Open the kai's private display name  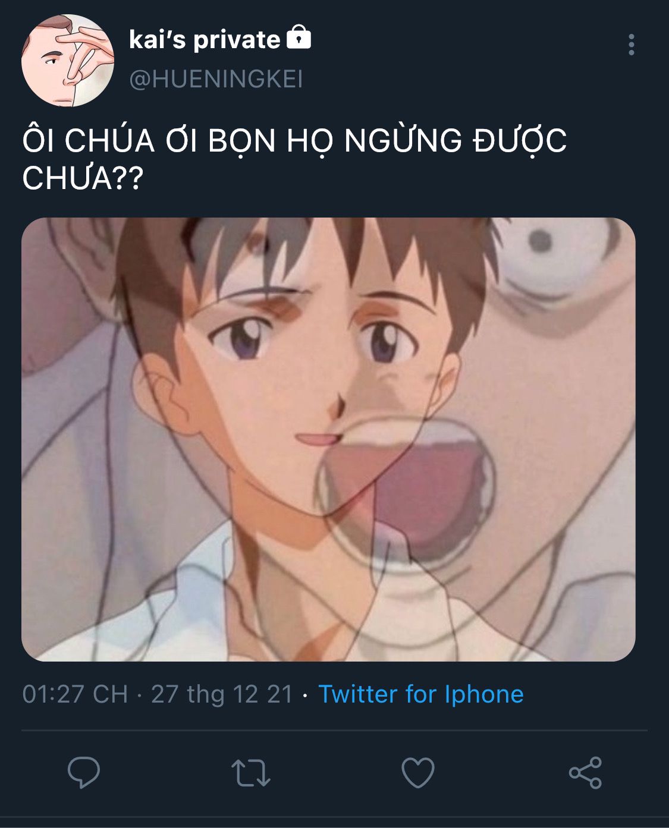click(x=204, y=40)
